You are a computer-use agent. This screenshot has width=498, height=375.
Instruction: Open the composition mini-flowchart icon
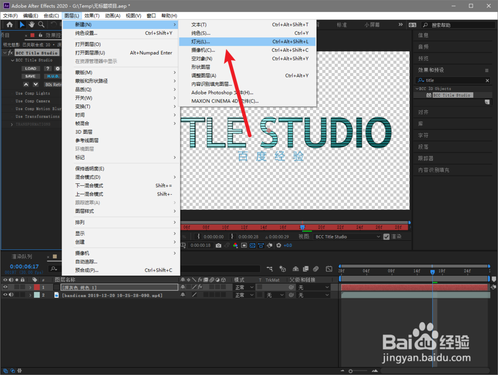(269, 269)
